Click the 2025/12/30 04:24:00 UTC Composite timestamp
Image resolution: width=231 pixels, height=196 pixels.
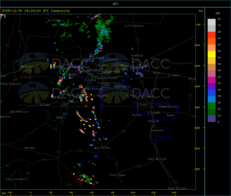pyautogui.click(x=35, y=11)
